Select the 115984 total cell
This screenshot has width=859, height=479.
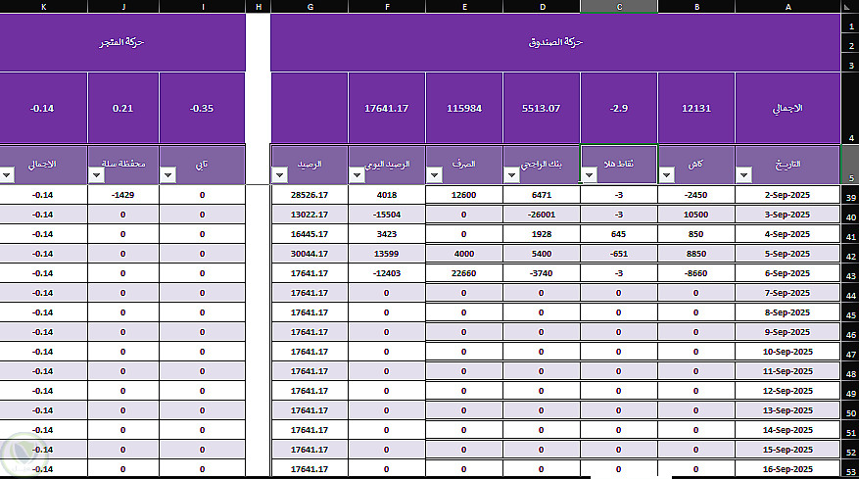click(464, 109)
